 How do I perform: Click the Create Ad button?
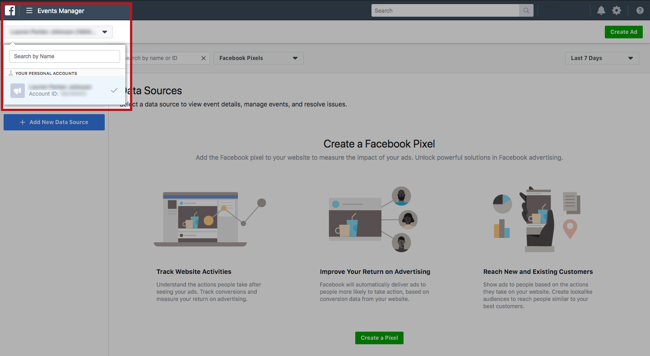[624, 32]
